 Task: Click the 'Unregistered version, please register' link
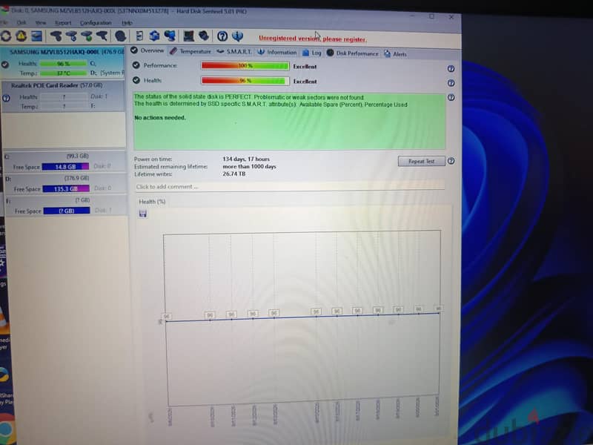(x=312, y=39)
